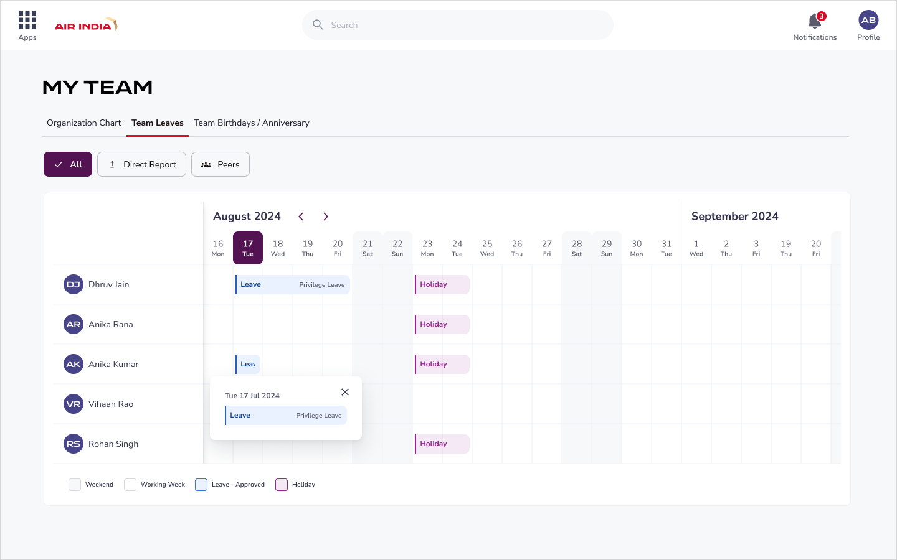
Task: Select date 18 Wed
Action: click(x=278, y=248)
